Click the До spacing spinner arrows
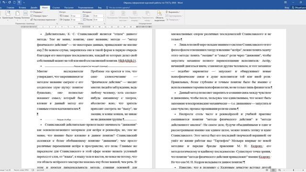306x172 pixels. click(104, 16)
